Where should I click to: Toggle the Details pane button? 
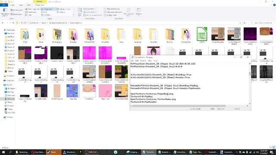(x=16, y=14)
